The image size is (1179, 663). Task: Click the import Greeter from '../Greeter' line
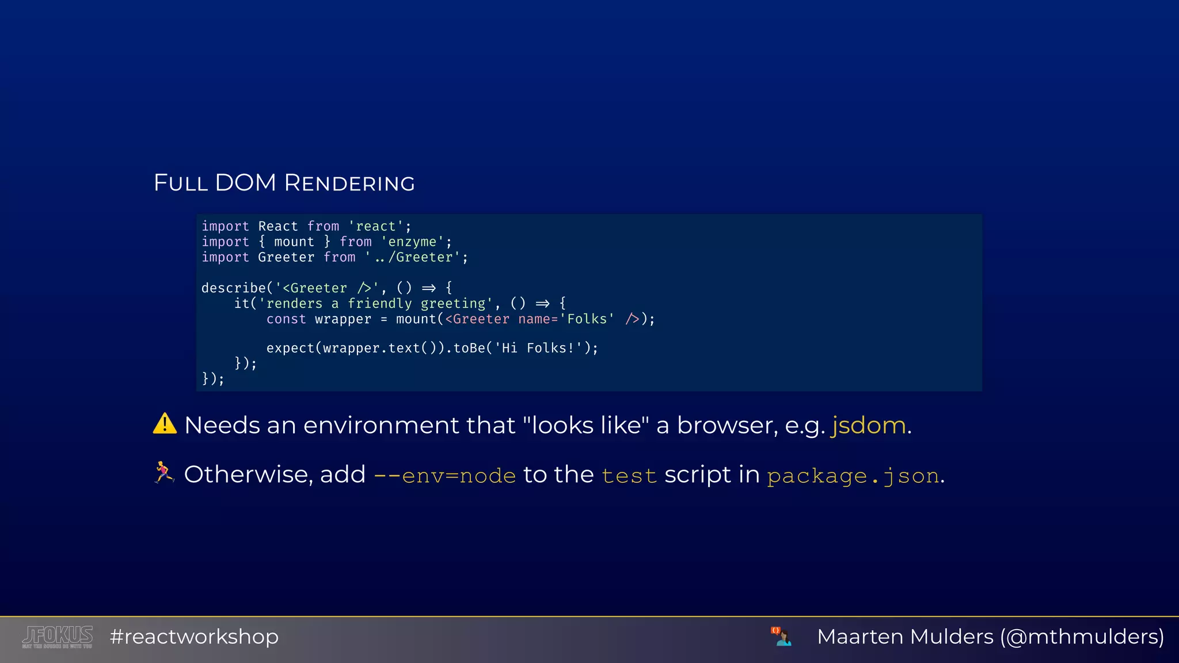coord(335,257)
